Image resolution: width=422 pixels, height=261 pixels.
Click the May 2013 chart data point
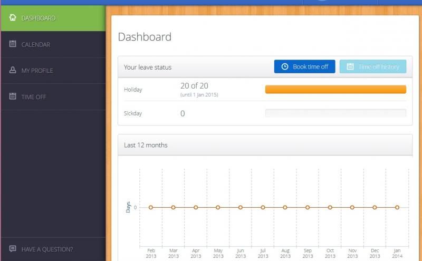(x=218, y=207)
